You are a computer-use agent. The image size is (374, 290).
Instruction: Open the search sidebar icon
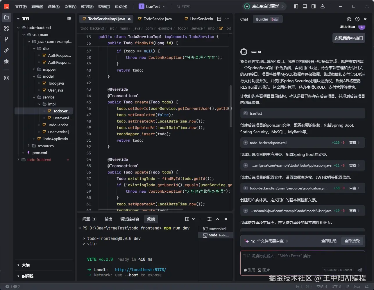pos(6,28)
